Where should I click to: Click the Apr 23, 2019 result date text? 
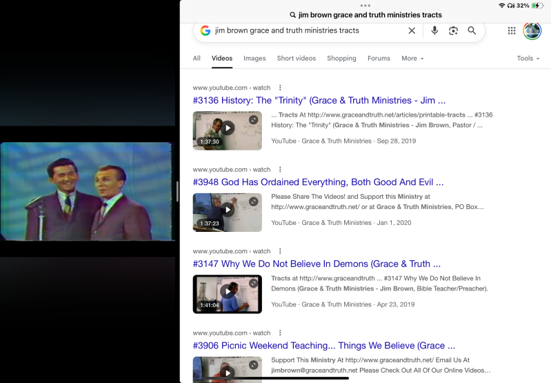point(396,304)
